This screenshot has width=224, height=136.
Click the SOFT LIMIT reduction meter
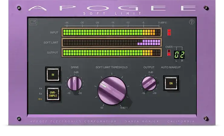(x=112, y=43)
